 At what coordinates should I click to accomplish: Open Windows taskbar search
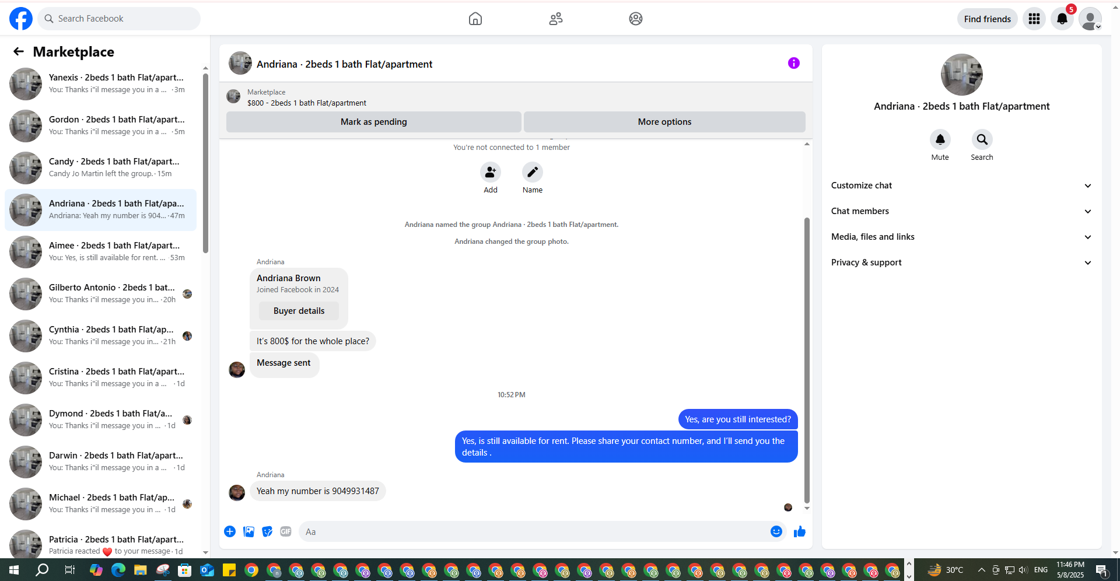[x=42, y=570]
